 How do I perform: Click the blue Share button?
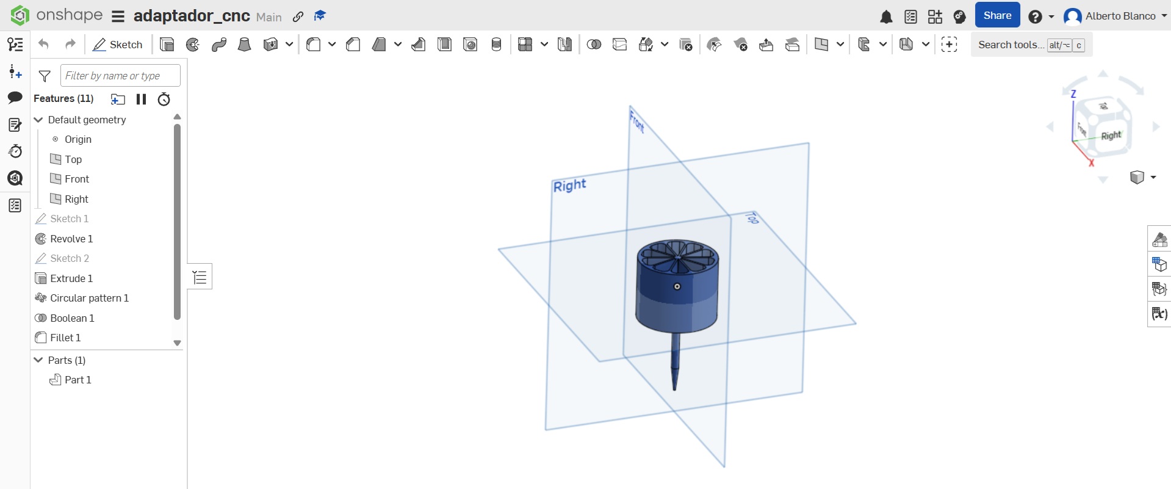(x=997, y=16)
